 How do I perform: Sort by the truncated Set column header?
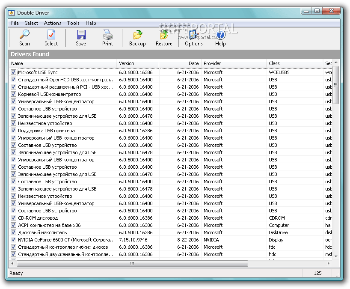(328, 63)
